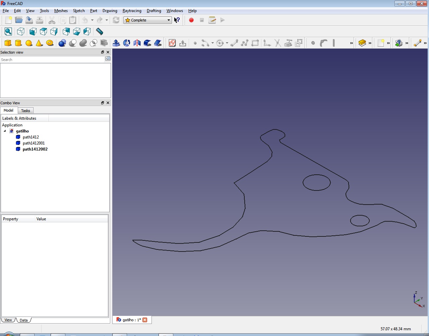Set view to front with the cube icon

(x=33, y=32)
